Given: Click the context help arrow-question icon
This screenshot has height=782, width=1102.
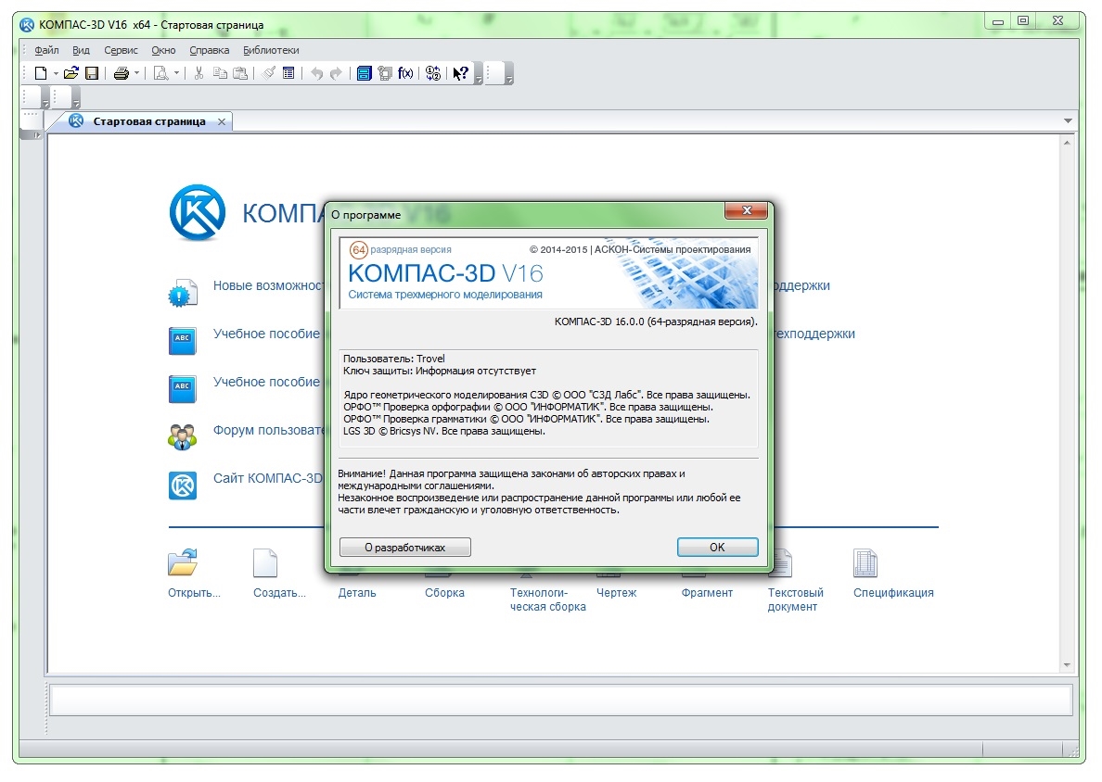Looking at the screenshot, I should coord(460,73).
